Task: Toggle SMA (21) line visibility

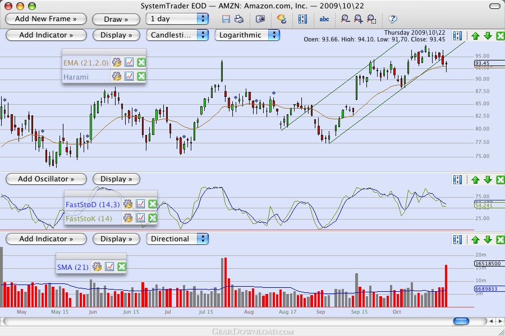Action: pos(109,267)
